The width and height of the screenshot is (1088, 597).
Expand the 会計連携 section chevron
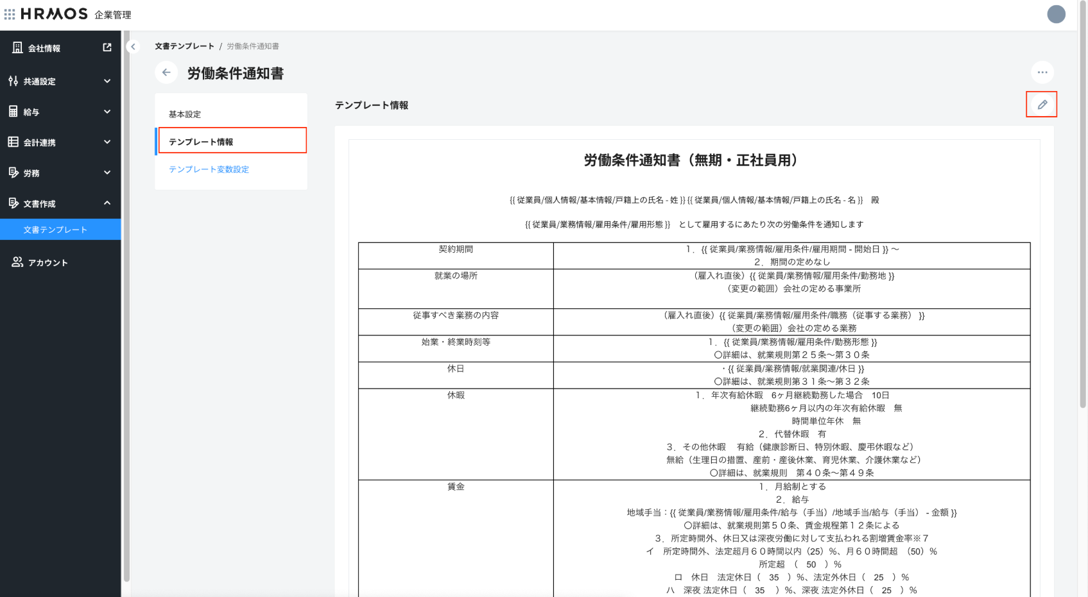click(x=107, y=142)
